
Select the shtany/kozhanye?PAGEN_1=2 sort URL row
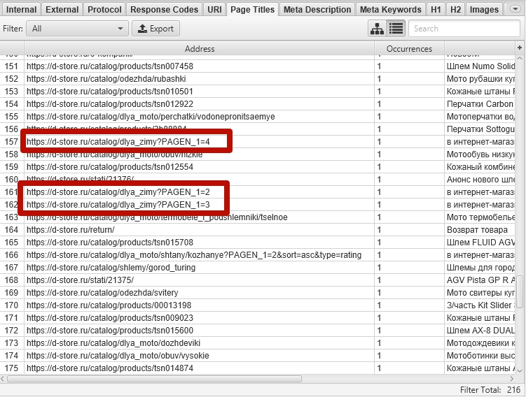point(258,254)
